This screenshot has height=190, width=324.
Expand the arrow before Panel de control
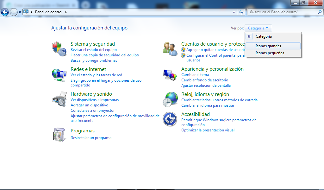(32, 12)
